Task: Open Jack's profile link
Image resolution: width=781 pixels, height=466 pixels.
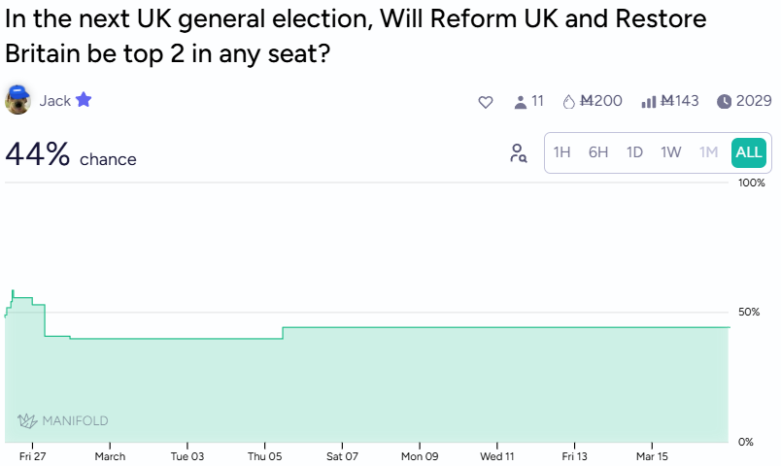Action: click(x=54, y=101)
